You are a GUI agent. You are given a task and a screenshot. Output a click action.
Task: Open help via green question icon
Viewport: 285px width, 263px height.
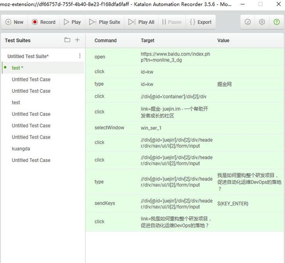tap(277, 22)
